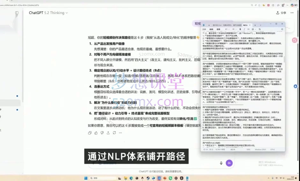The height and width of the screenshot is (181, 300).
Task: Switch to the second Notepad tab
Action: pyautogui.click(x=227, y=25)
